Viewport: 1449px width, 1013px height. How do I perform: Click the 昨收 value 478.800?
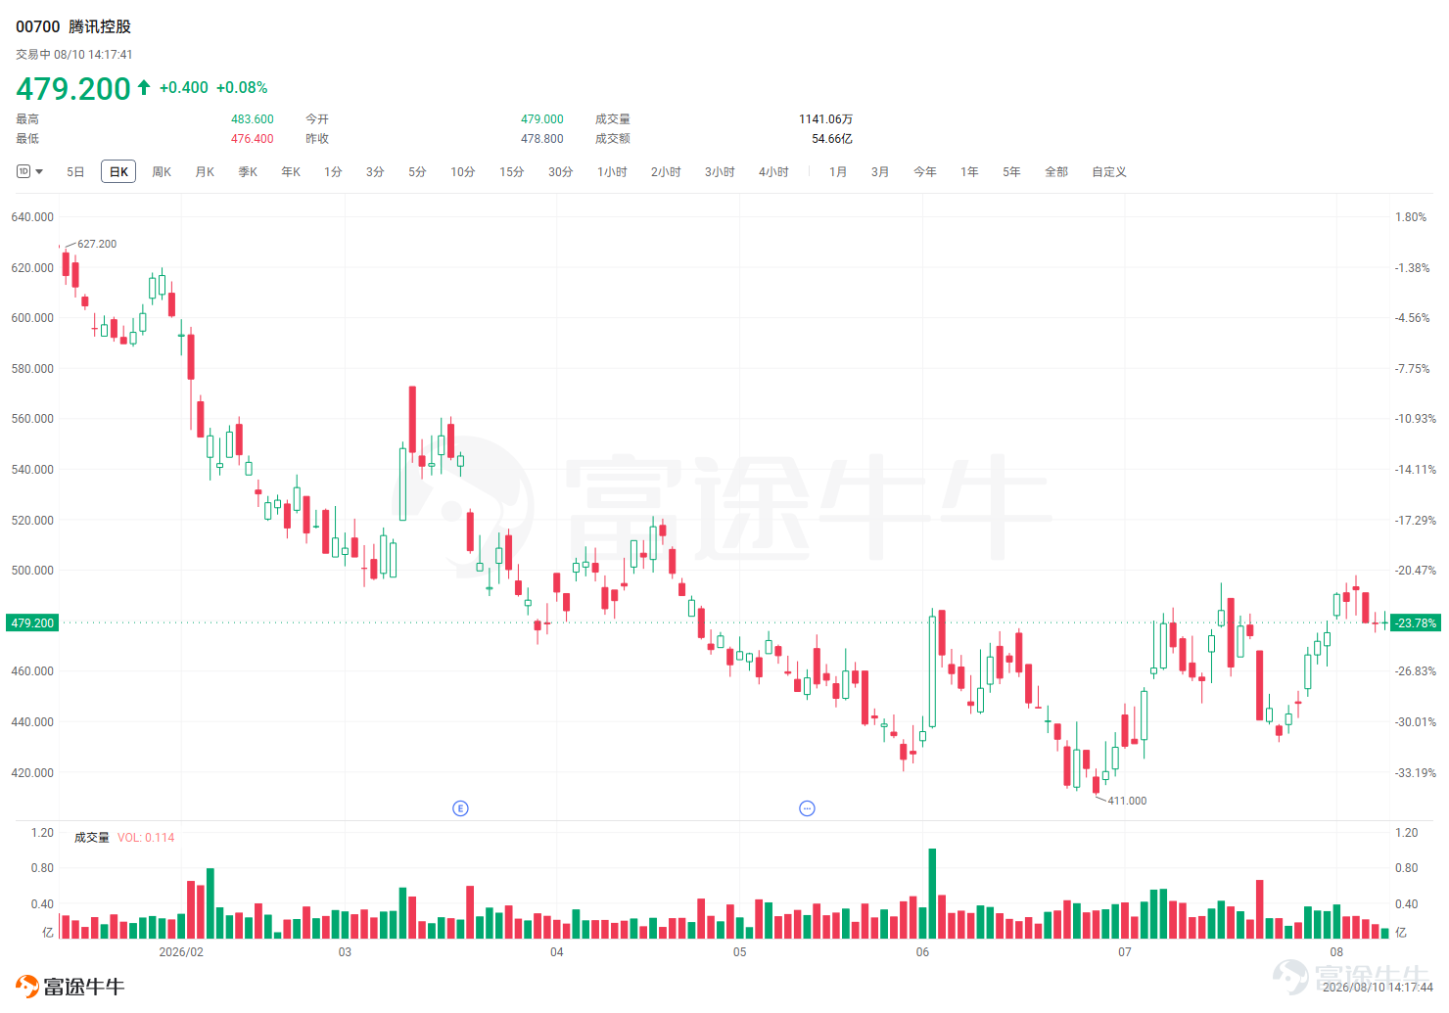click(542, 139)
